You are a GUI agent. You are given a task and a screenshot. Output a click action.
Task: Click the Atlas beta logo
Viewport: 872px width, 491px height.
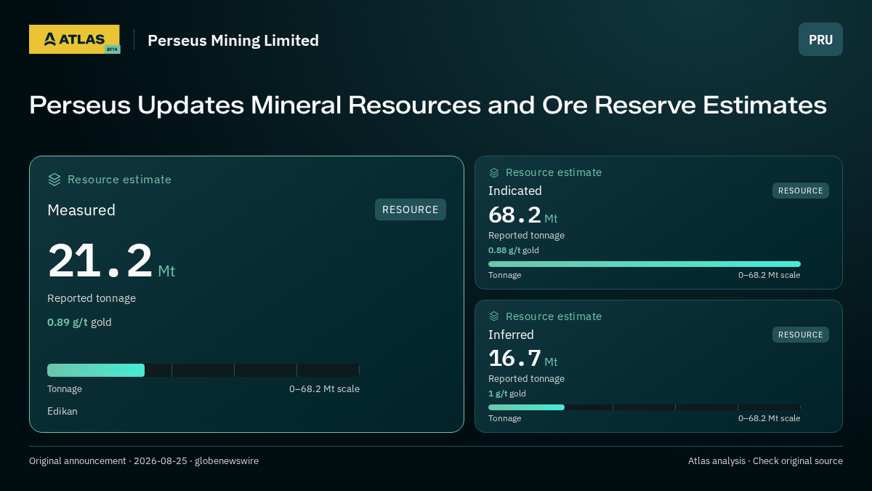pos(74,39)
